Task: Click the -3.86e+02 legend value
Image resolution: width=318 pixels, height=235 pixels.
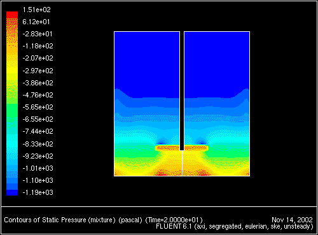Action: 38,83
